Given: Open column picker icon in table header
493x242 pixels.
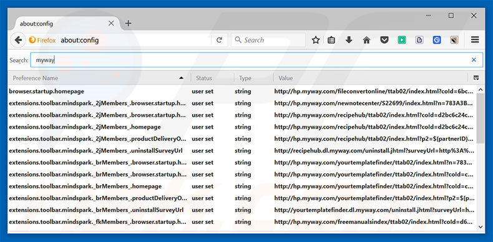Looking at the screenshot, I should [476, 78].
